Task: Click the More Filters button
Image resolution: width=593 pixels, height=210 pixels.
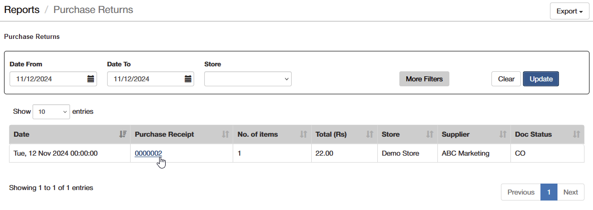Action: coord(424,79)
